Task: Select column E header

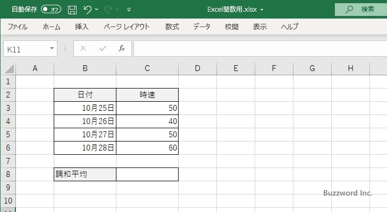Action: (235, 68)
